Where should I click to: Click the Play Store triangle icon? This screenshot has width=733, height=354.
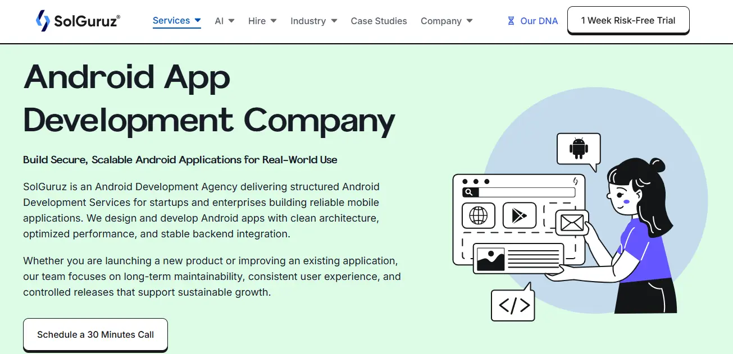(519, 216)
